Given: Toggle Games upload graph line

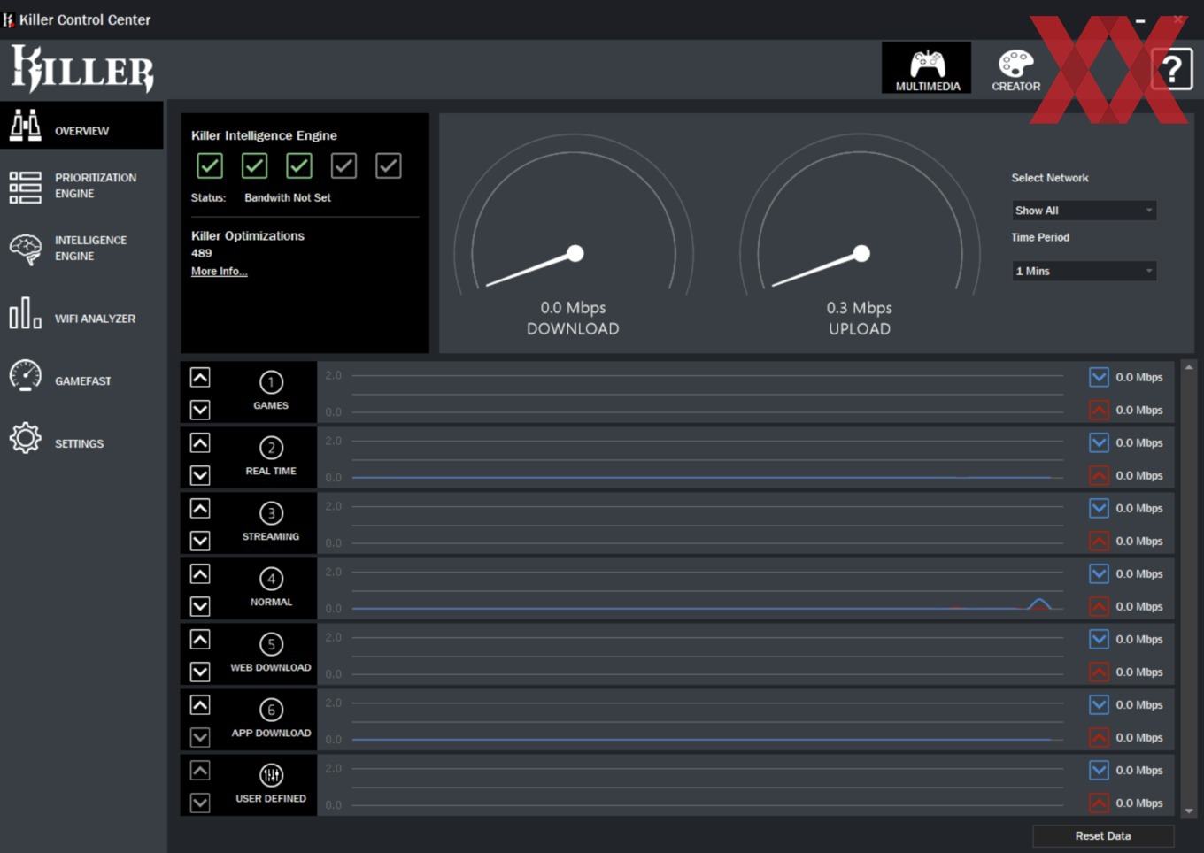Looking at the screenshot, I should pyautogui.click(x=1099, y=410).
